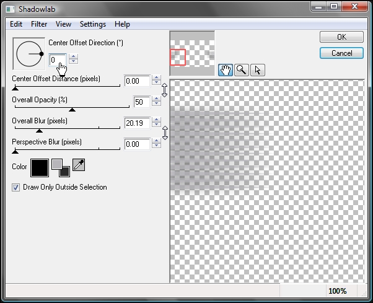
Task: Increase Center Offset Distance value
Action: click(156, 77)
